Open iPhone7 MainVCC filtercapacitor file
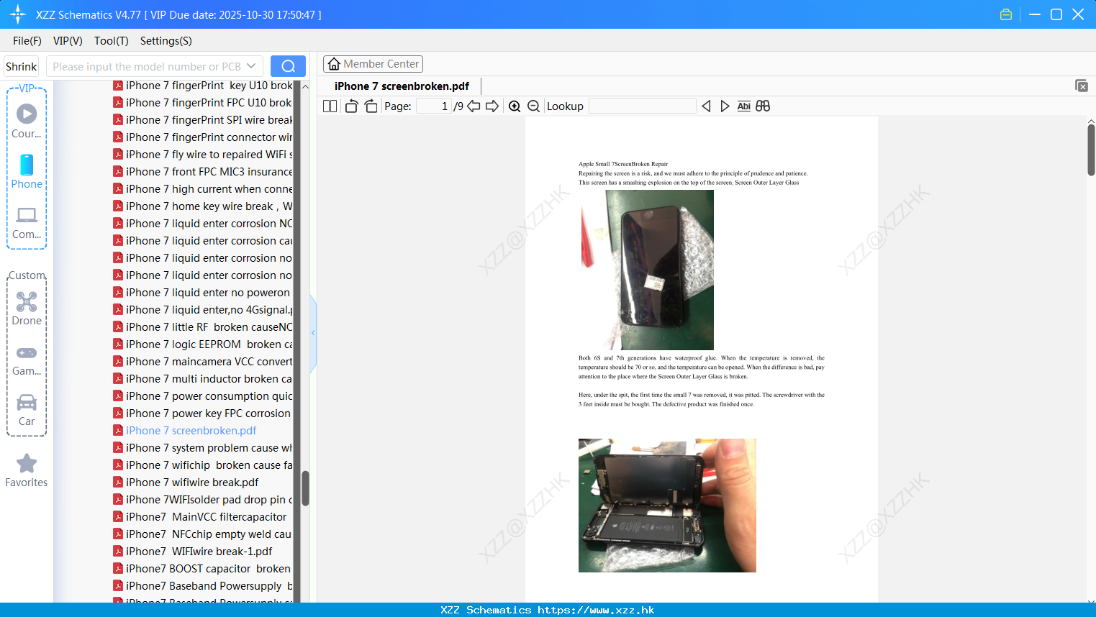This screenshot has width=1096, height=617. click(200, 517)
